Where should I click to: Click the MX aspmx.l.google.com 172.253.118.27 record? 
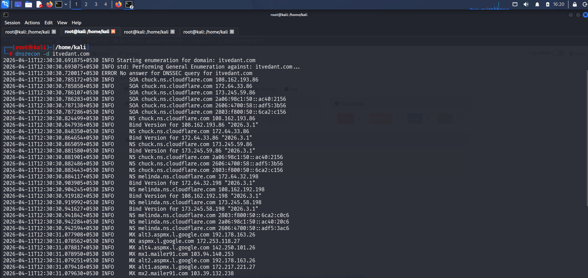pyautogui.click(x=121, y=241)
